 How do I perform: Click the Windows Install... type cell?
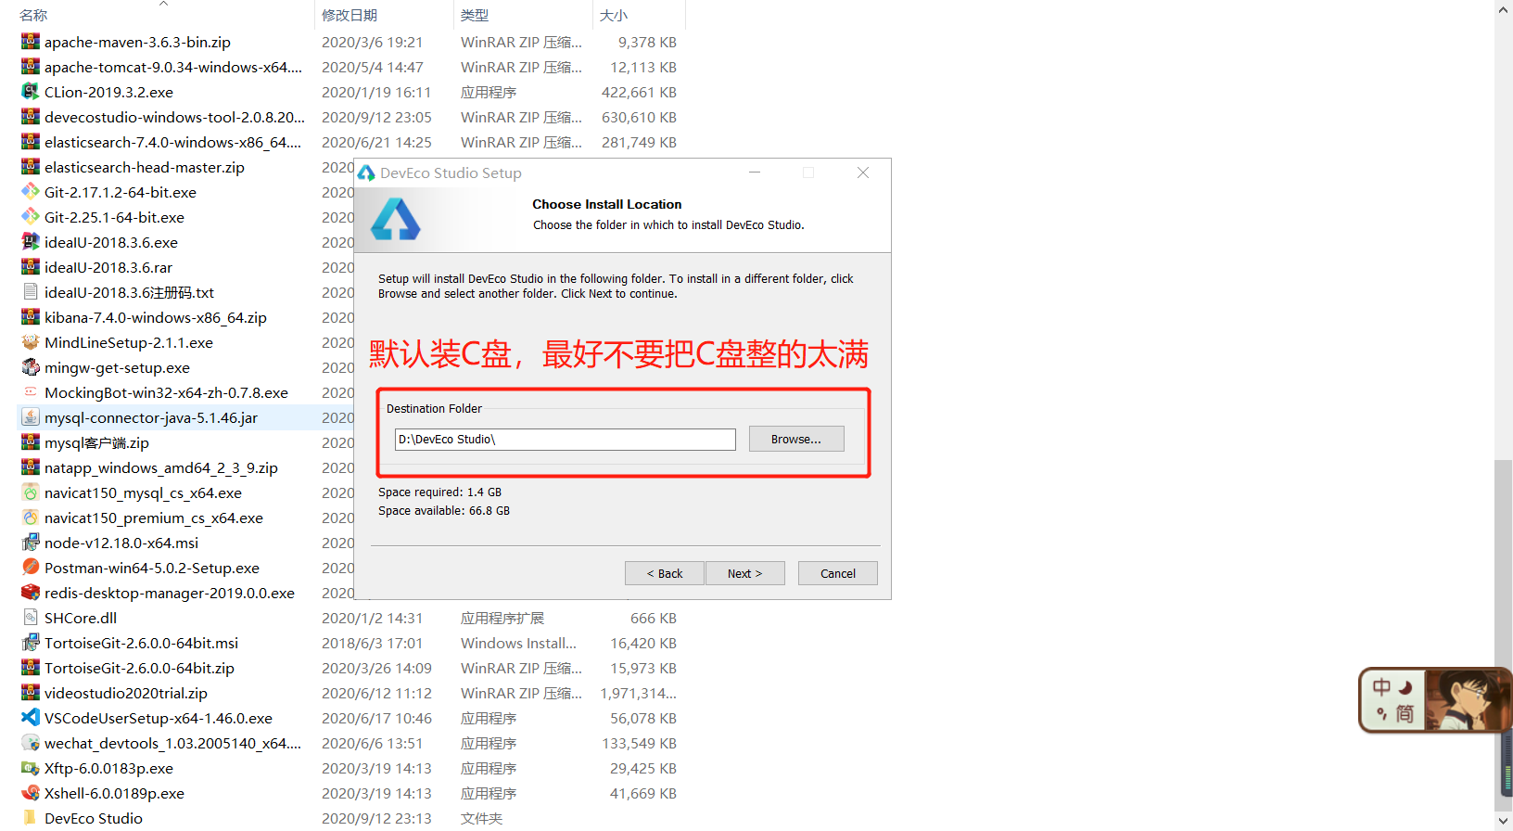pyautogui.click(x=518, y=643)
